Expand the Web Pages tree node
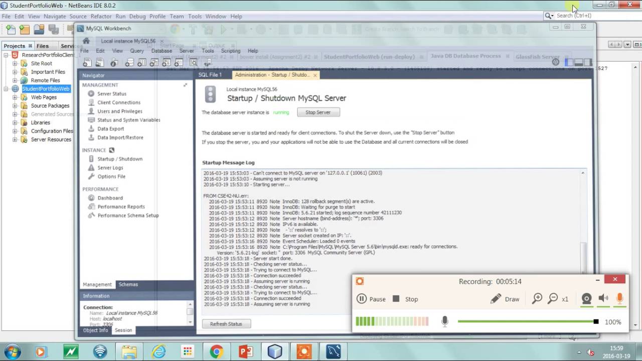The width and height of the screenshot is (642, 361). click(15, 97)
